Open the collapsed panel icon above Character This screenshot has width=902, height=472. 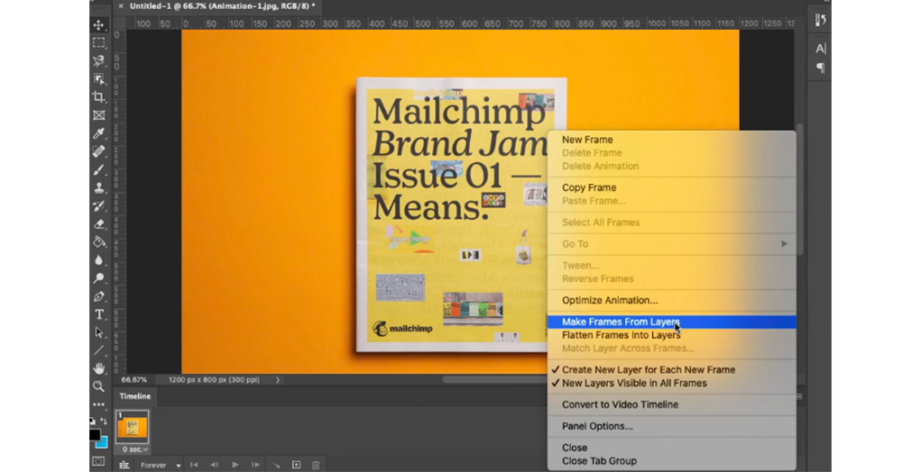click(x=820, y=21)
